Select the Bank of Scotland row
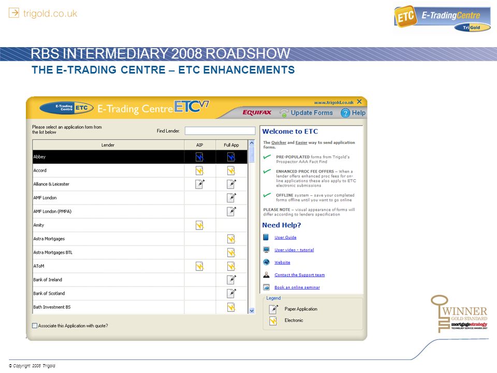 coord(140,293)
